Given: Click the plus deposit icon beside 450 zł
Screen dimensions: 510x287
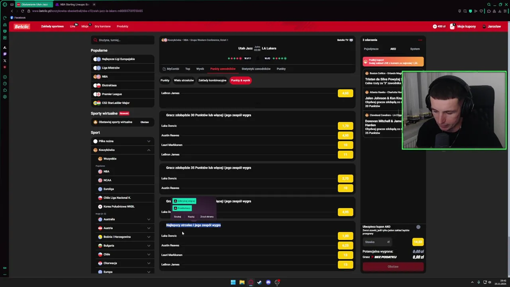Looking at the screenshot, I should tap(435, 26).
